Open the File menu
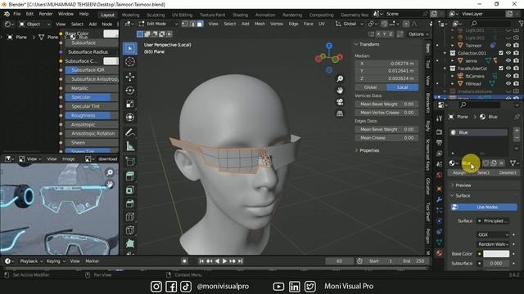 [16, 14]
